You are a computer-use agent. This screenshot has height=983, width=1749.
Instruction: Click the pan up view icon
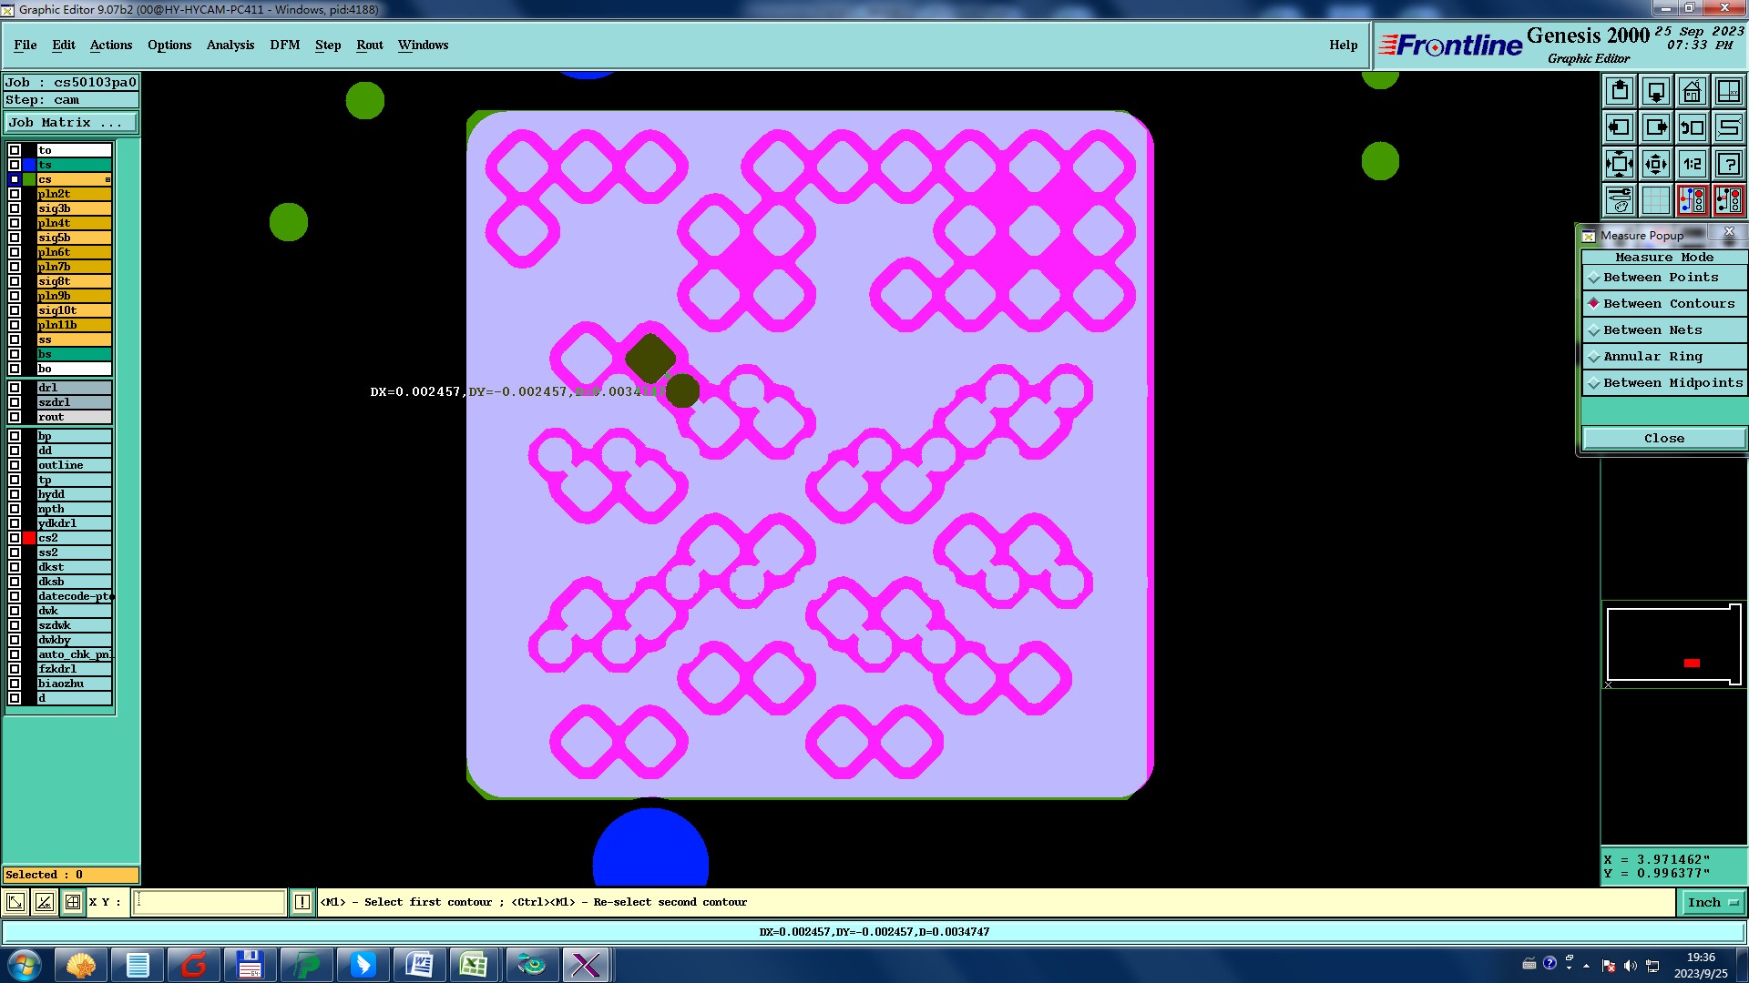click(x=1619, y=91)
